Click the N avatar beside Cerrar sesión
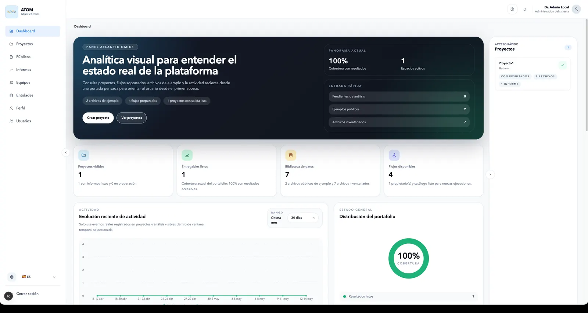The image size is (588, 313). pos(8,296)
